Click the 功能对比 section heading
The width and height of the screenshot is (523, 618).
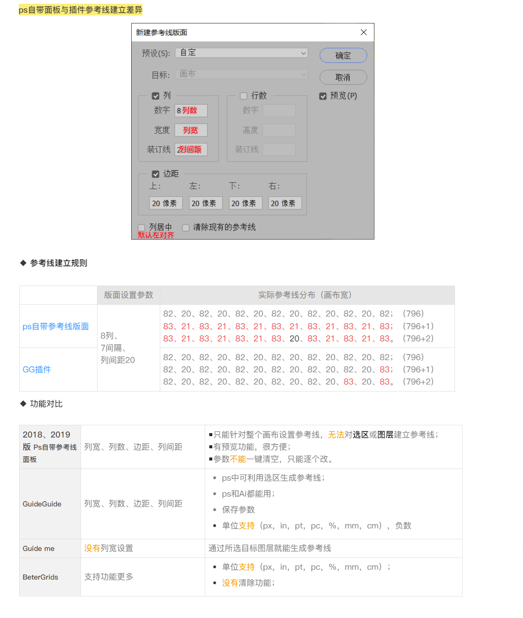(x=46, y=404)
